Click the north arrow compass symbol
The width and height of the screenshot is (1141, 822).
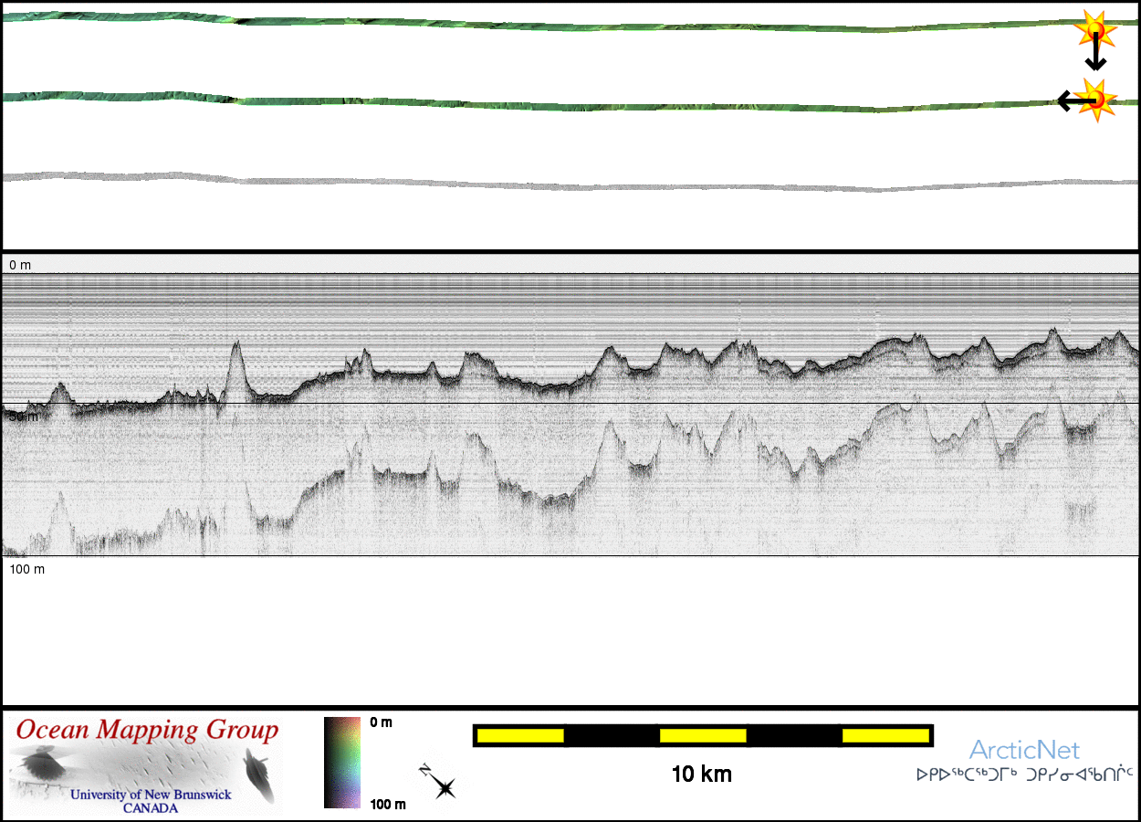(x=439, y=783)
